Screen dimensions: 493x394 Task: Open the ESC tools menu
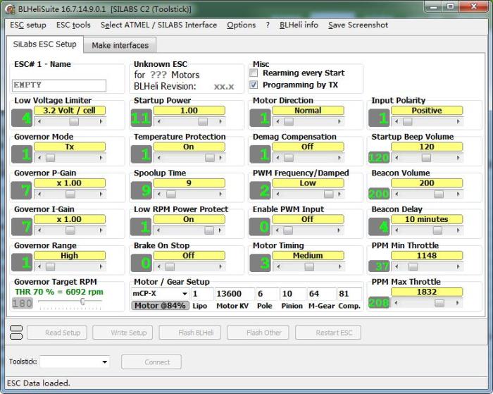tap(73, 25)
